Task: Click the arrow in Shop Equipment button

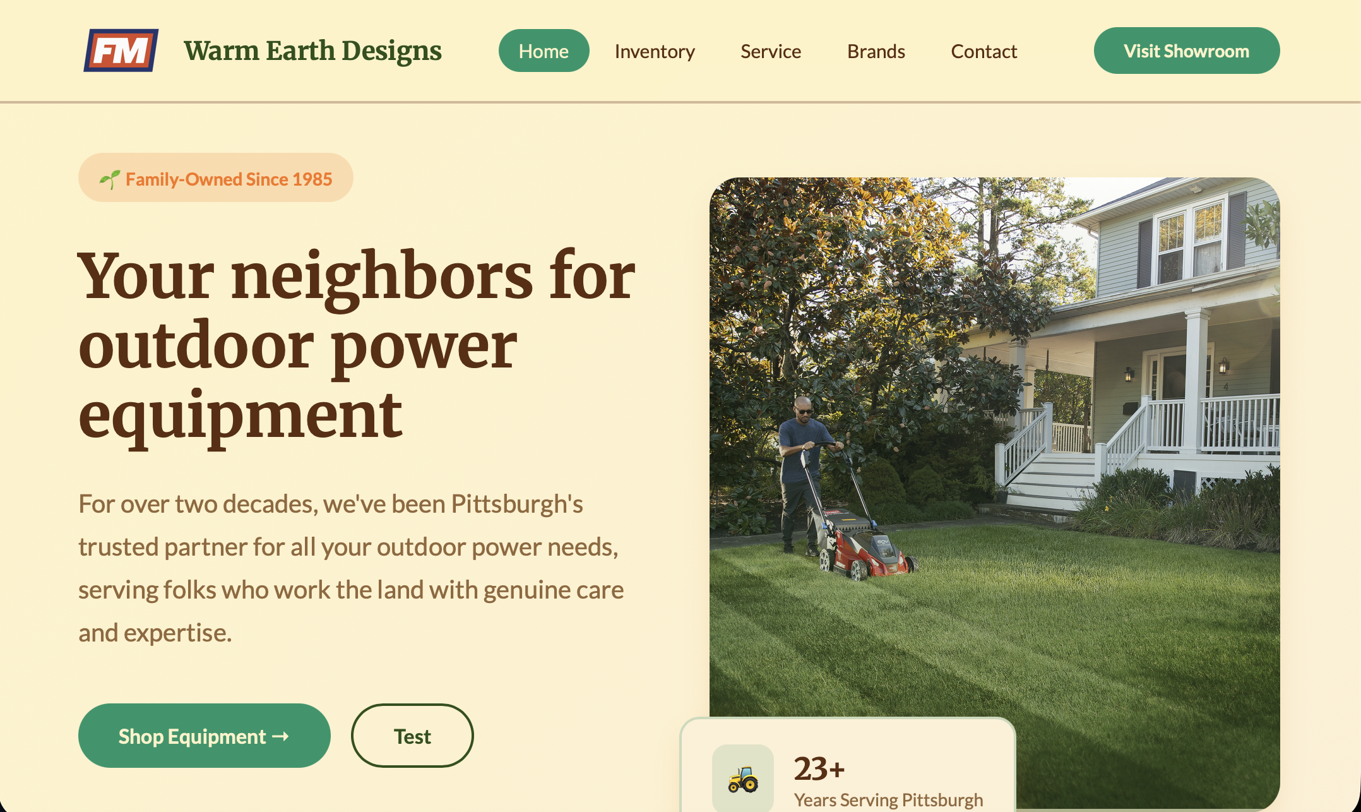Action: (281, 736)
